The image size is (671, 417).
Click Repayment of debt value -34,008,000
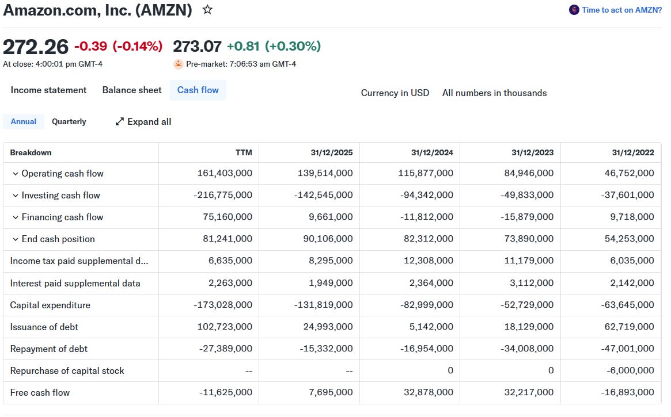[527, 348]
